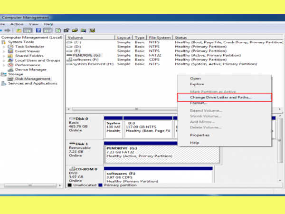Select the Disk Management tree item
285x214 pixels.
[33, 79]
